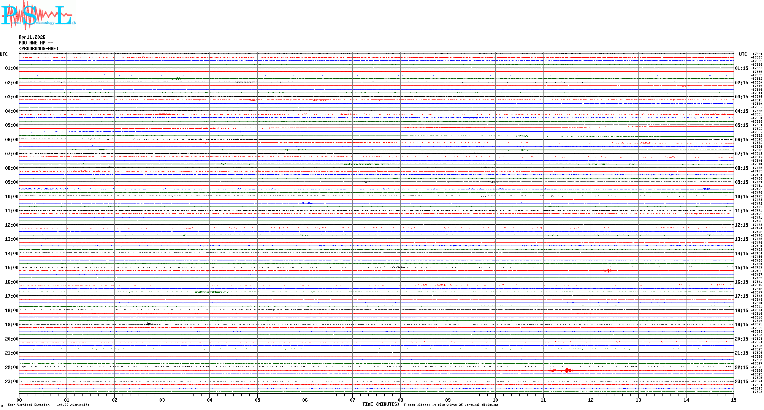The image size is (764, 410).
Task: Click the vertical division scale note
Action: [48, 405]
